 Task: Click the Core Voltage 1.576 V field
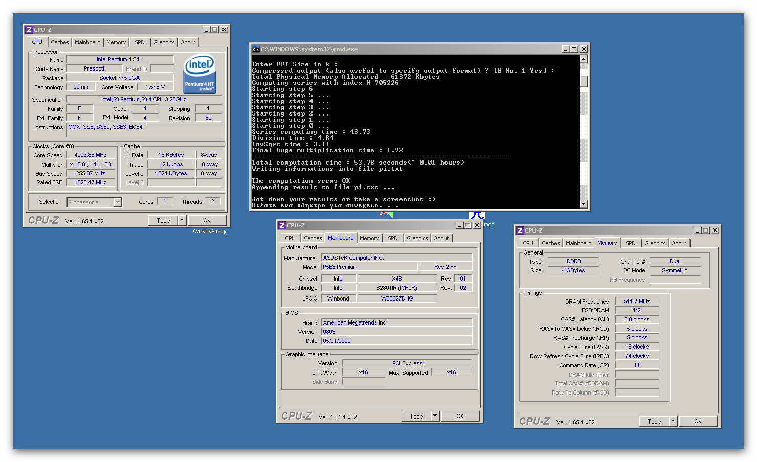click(155, 87)
